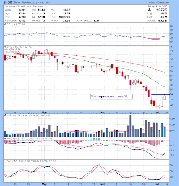Click the Ask value 34.43

(41, 10)
